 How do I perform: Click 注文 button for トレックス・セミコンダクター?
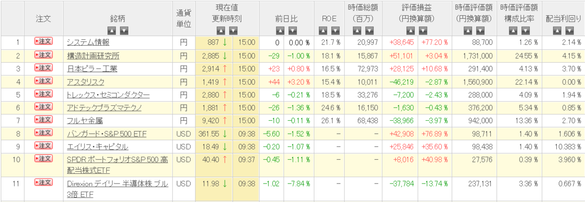[43, 94]
